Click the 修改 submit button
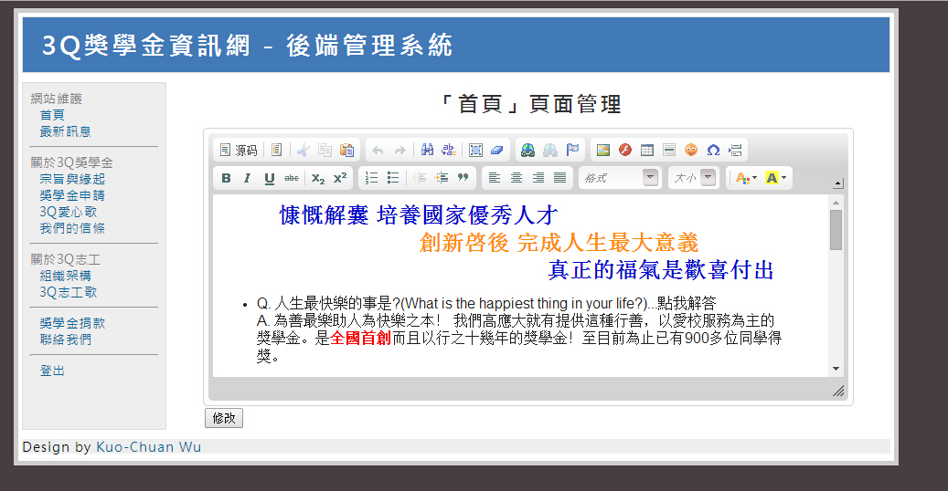The height and width of the screenshot is (491, 948). click(224, 418)
